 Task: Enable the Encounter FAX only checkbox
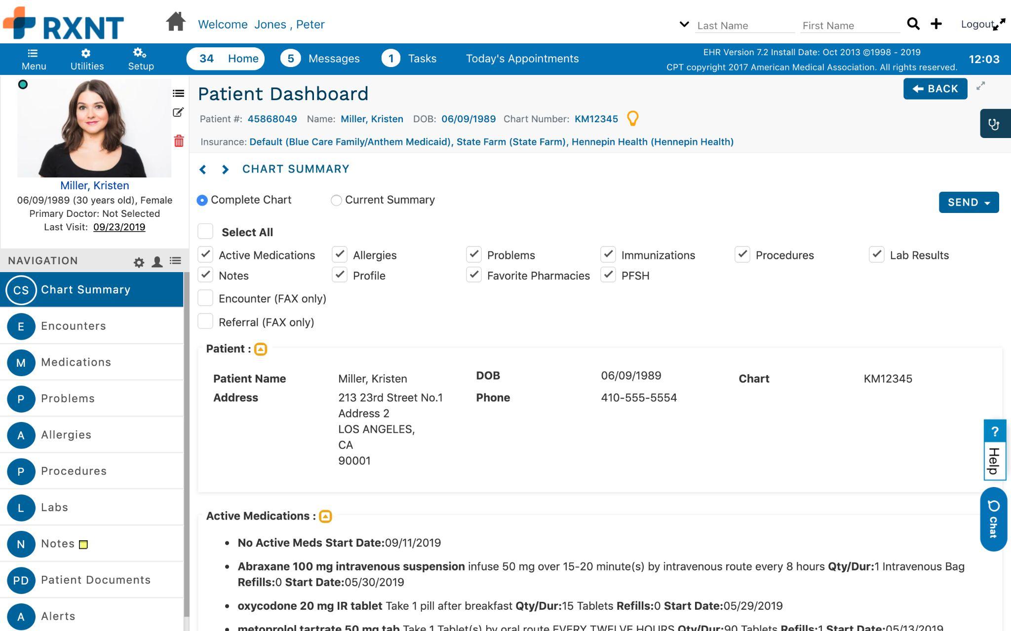point(205,298)
